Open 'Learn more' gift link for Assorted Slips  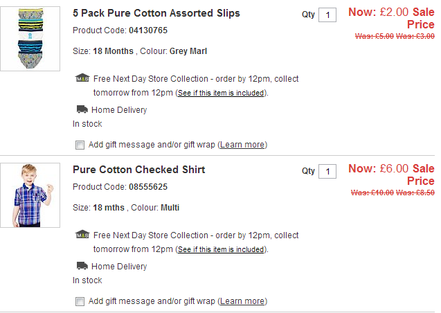coord(242,145)
